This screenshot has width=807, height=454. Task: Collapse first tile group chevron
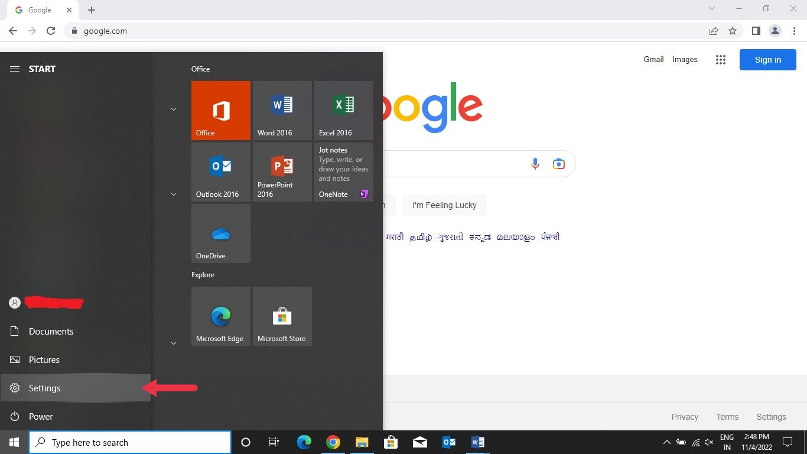tap(174, 109)
